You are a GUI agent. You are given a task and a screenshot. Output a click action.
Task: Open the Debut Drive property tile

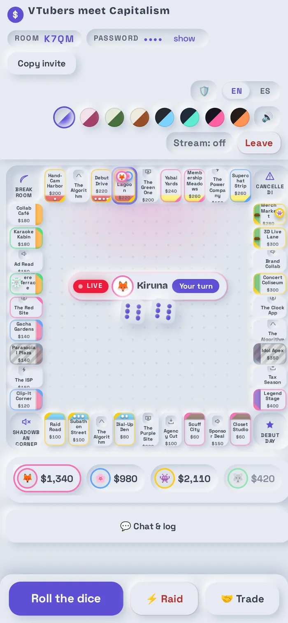pos(102,185)
